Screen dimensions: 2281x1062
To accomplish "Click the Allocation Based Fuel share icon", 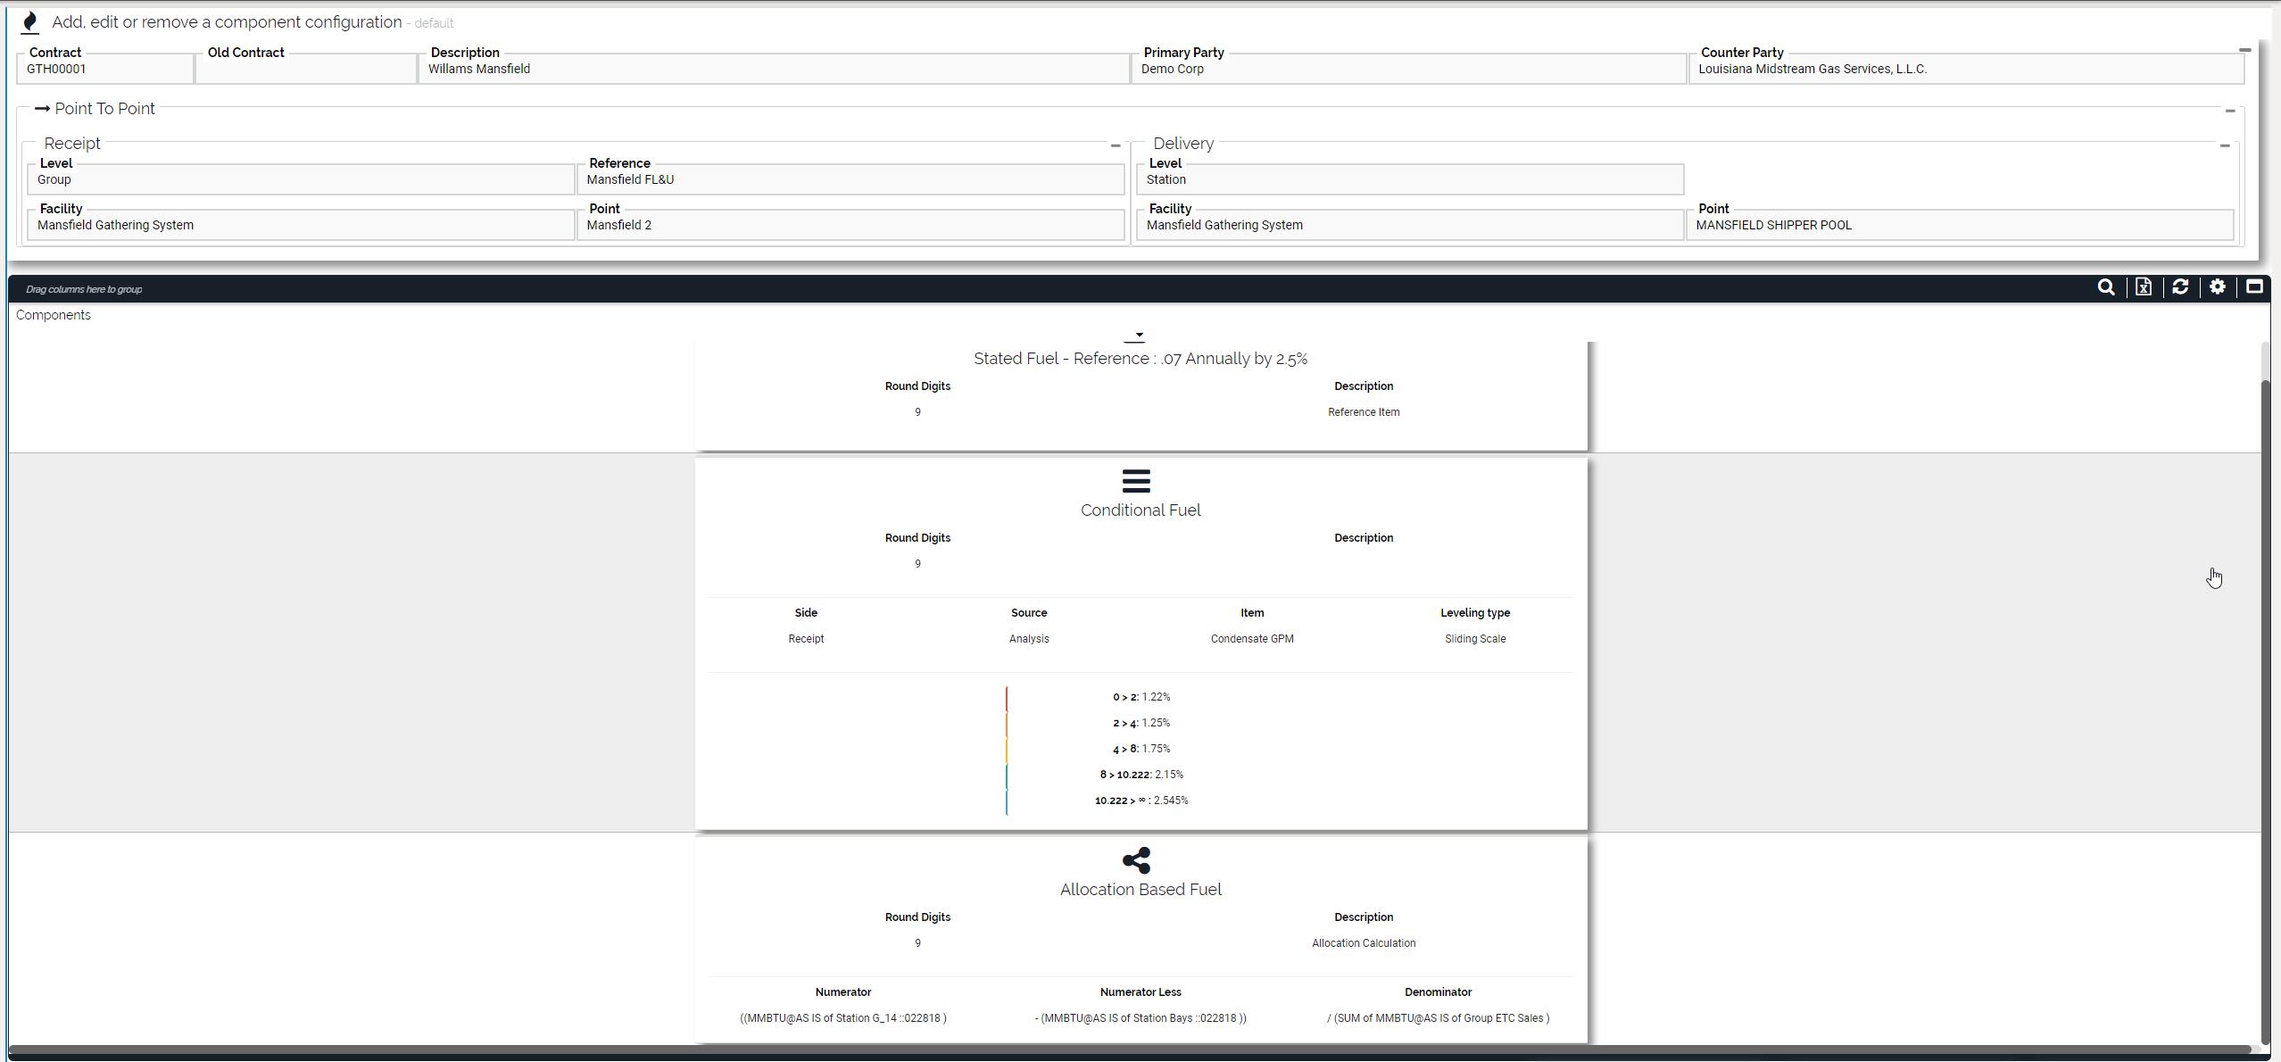I will [1136, 860].
